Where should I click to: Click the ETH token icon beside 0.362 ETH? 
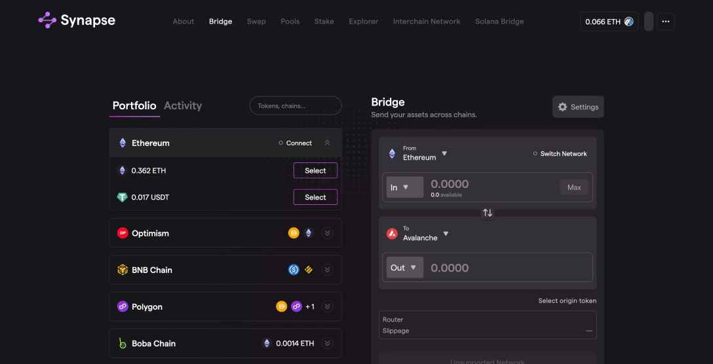coord(122,170)
